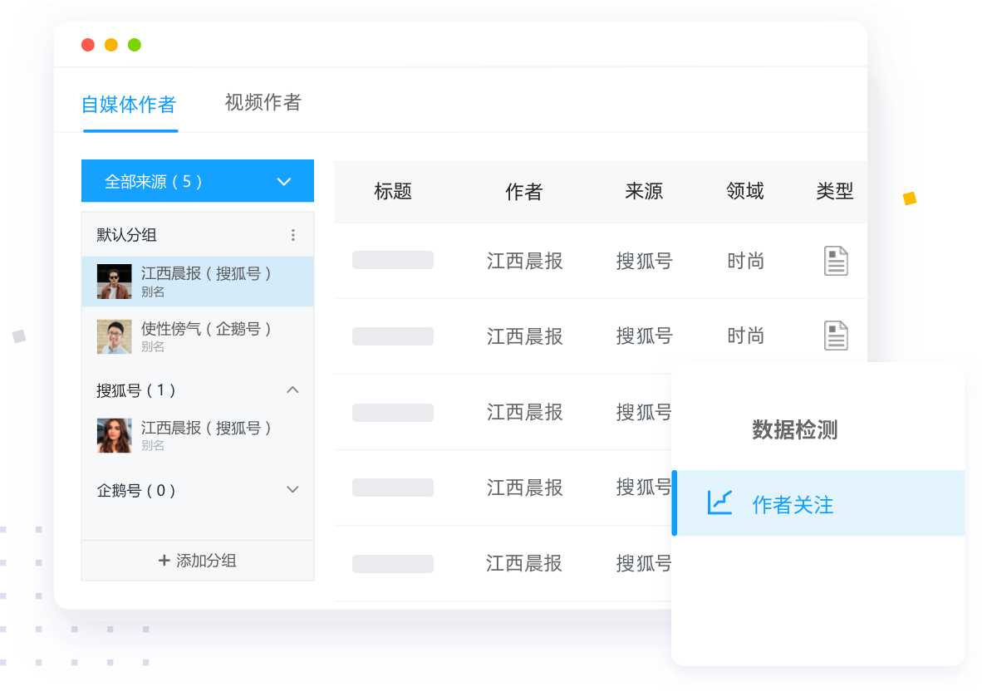Open the 全部来源 (5) dropdown
This screenshot has height=691, width=982.
(x=198, y=181)
